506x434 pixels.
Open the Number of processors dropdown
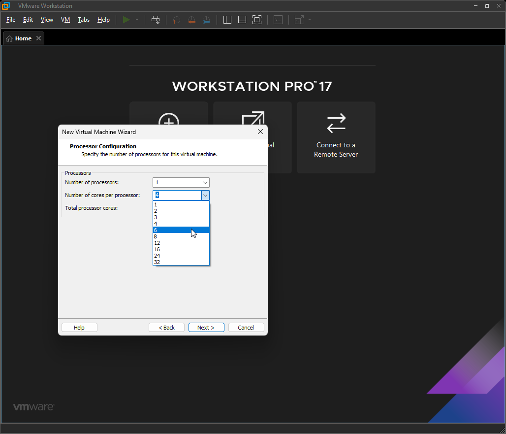point(181,183)
